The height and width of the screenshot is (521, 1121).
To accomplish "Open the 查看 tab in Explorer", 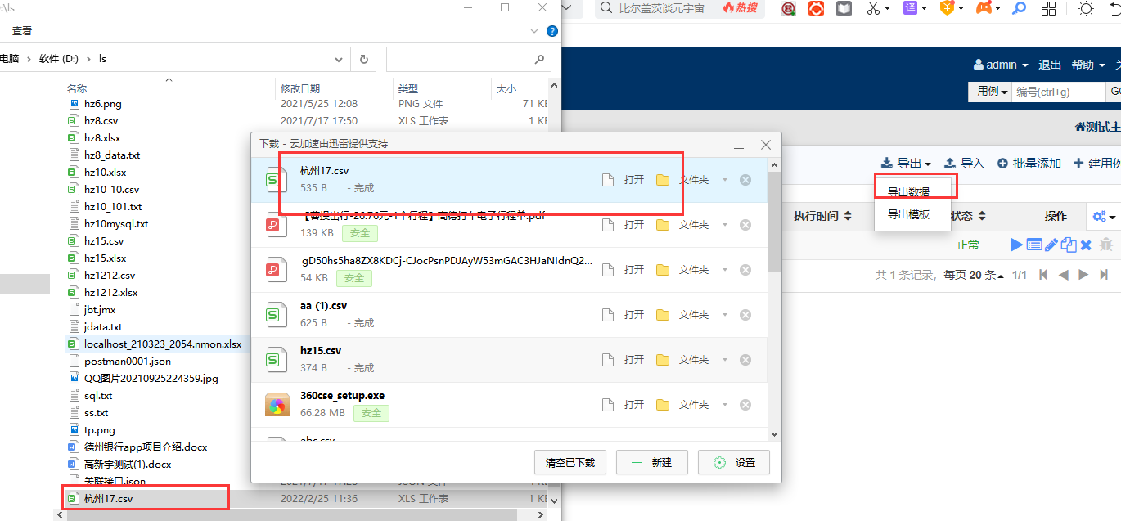I will click(22, 31).
